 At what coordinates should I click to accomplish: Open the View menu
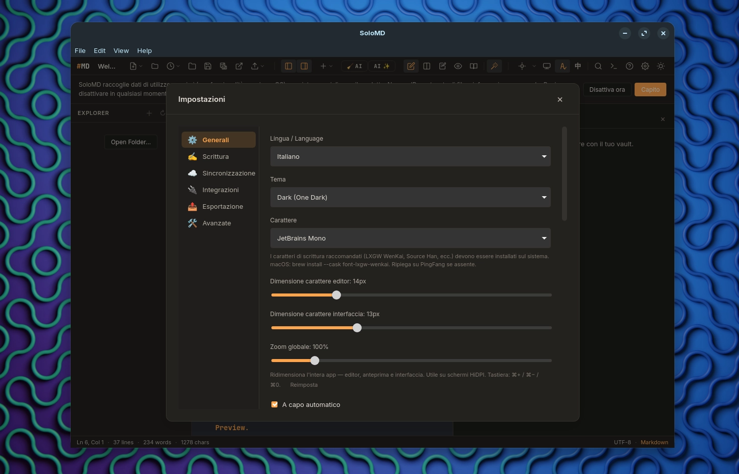click(x=121, y=50)
